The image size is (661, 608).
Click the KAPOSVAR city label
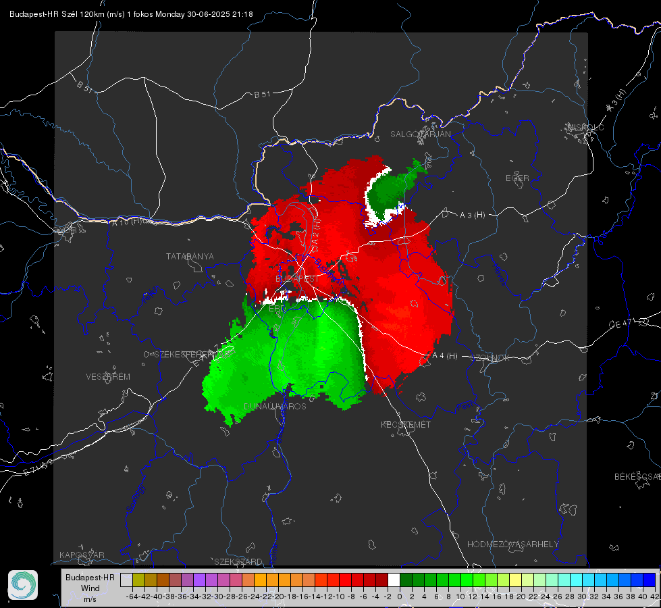[82, 555]
